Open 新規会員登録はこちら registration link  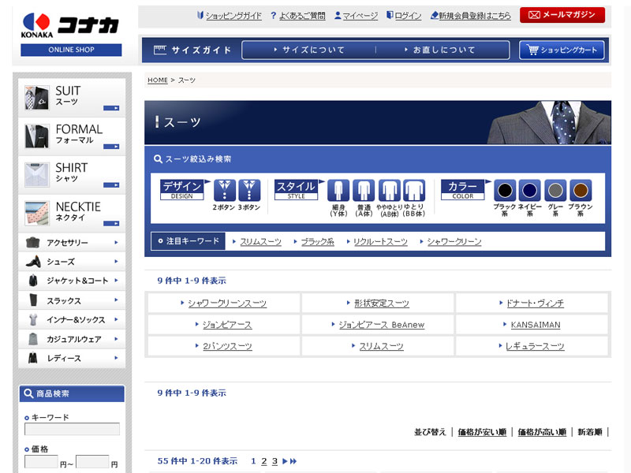click(475, 16)
